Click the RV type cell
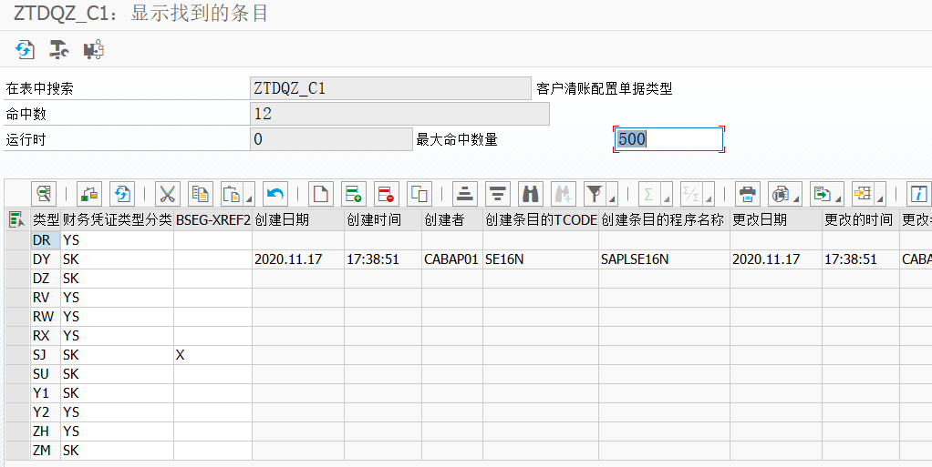The width and height of the screenshot is (932, 467). point(46,298)
